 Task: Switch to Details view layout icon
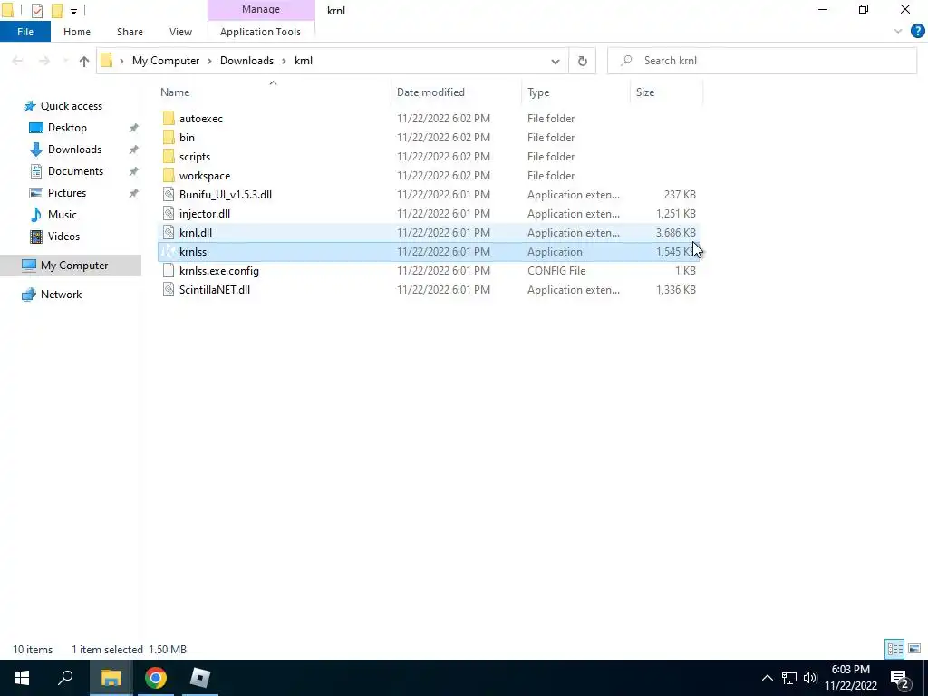[894, 649]
